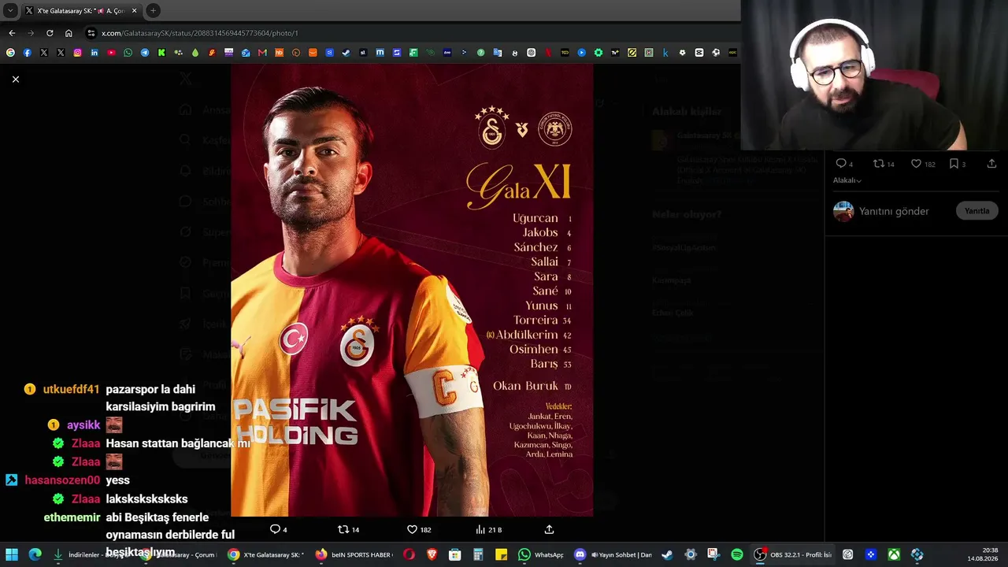Click the Galatasaray Gala XI lineup photo
This screenshot has height=567, width=1008.
click(412, 290)
